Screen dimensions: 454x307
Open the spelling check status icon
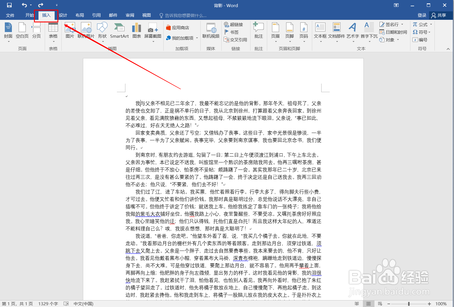coord(66,304)
